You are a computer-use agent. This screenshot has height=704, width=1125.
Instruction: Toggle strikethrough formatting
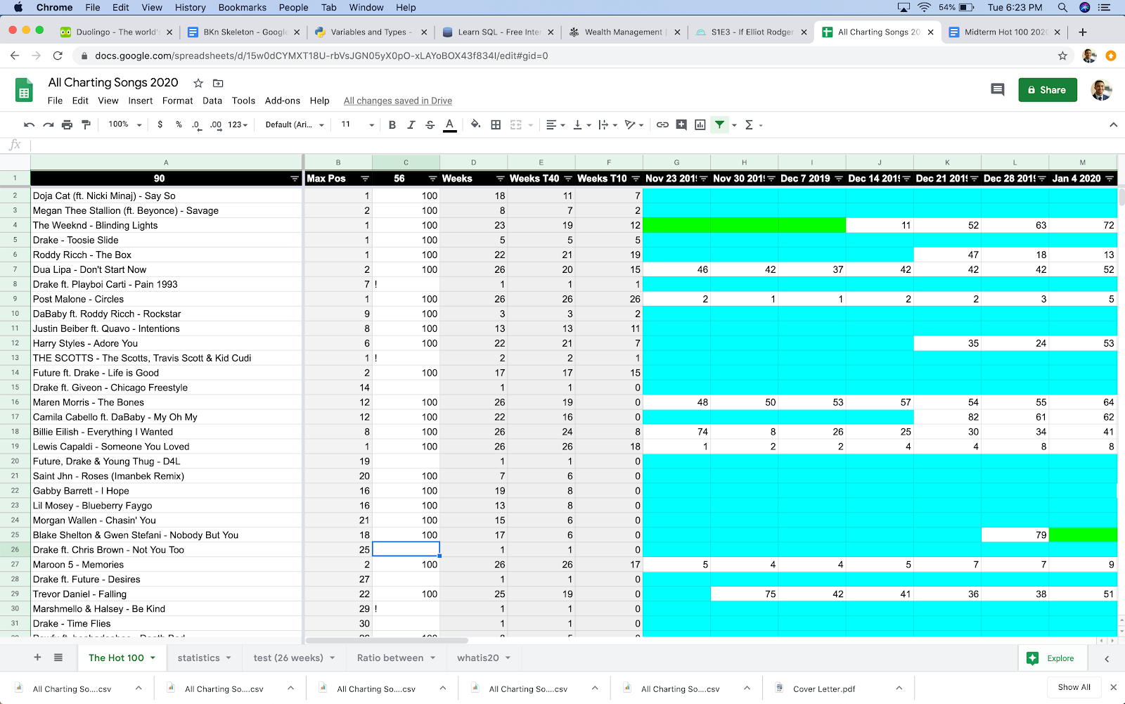[430, 124]
